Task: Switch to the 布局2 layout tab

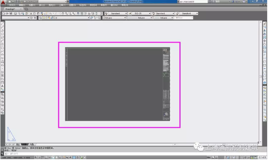Action: point(32,145)
